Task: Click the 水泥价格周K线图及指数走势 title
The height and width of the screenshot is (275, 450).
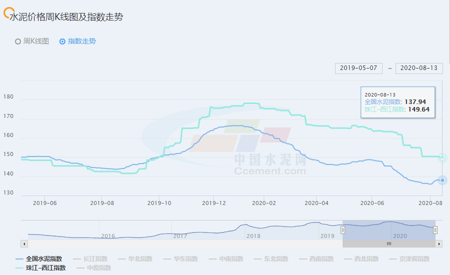Action: click(66, 17)
